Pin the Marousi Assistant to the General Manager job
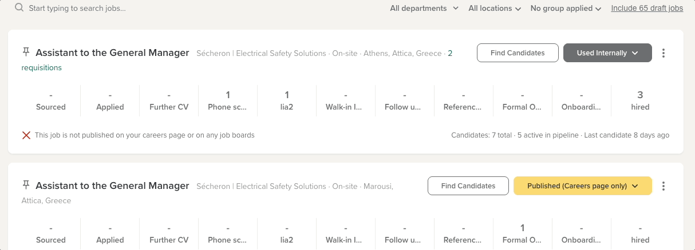The width and height of the screenshot is (695, 250). (x=26, y=185)
